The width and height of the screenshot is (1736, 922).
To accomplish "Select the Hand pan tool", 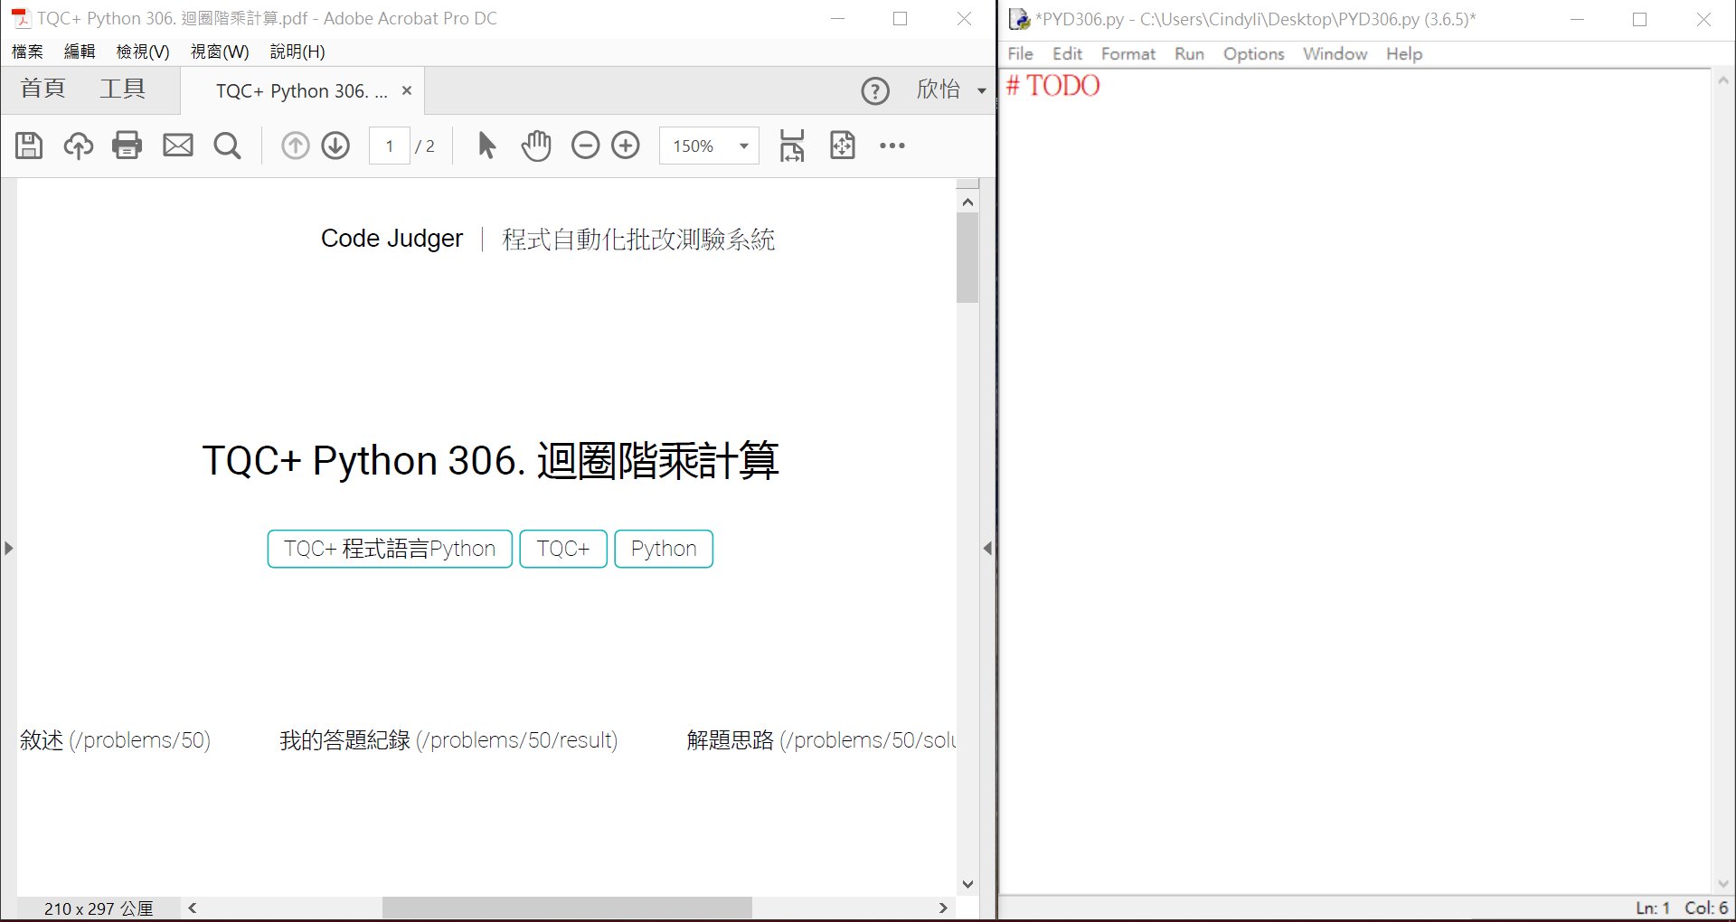I will coord(536,146).
